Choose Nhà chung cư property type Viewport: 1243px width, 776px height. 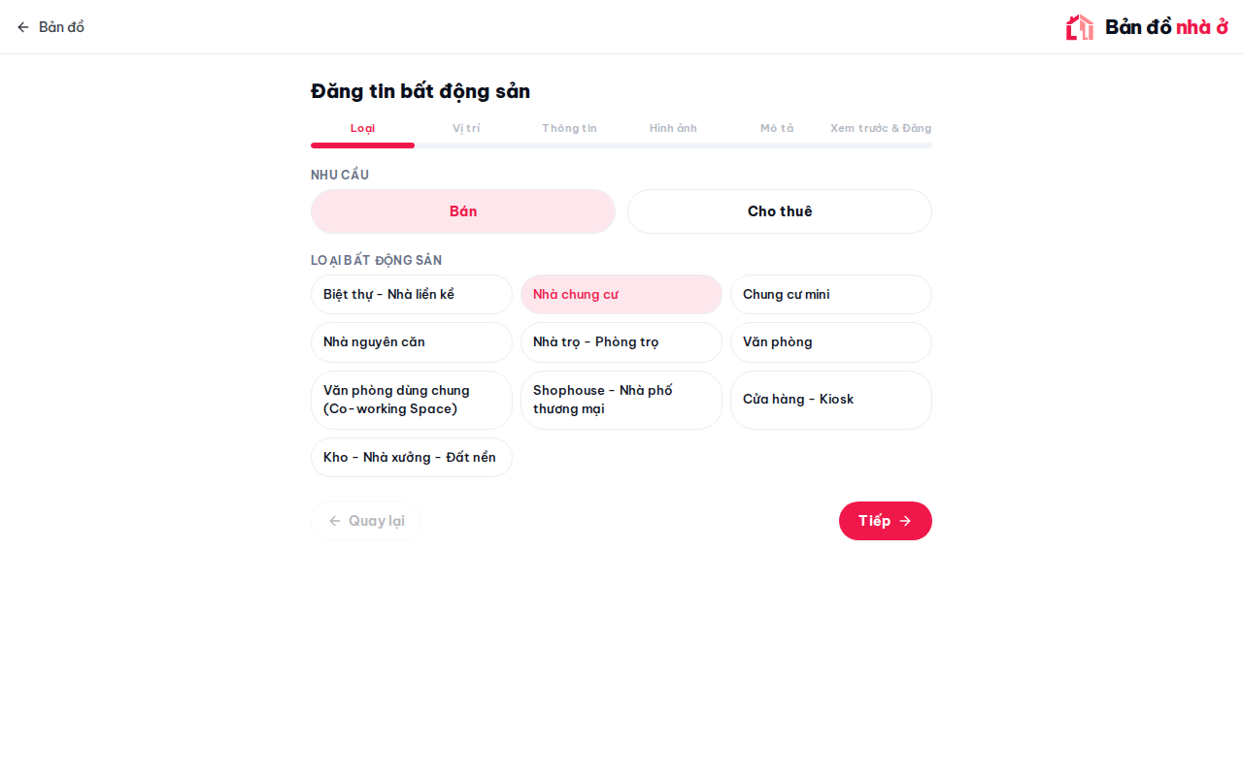[x=621, y=294]
